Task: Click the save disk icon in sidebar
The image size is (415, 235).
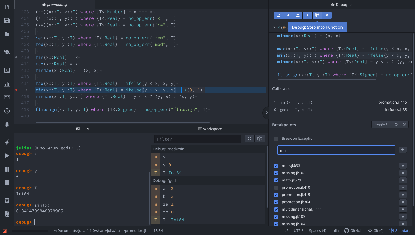Action: (7, 21)
